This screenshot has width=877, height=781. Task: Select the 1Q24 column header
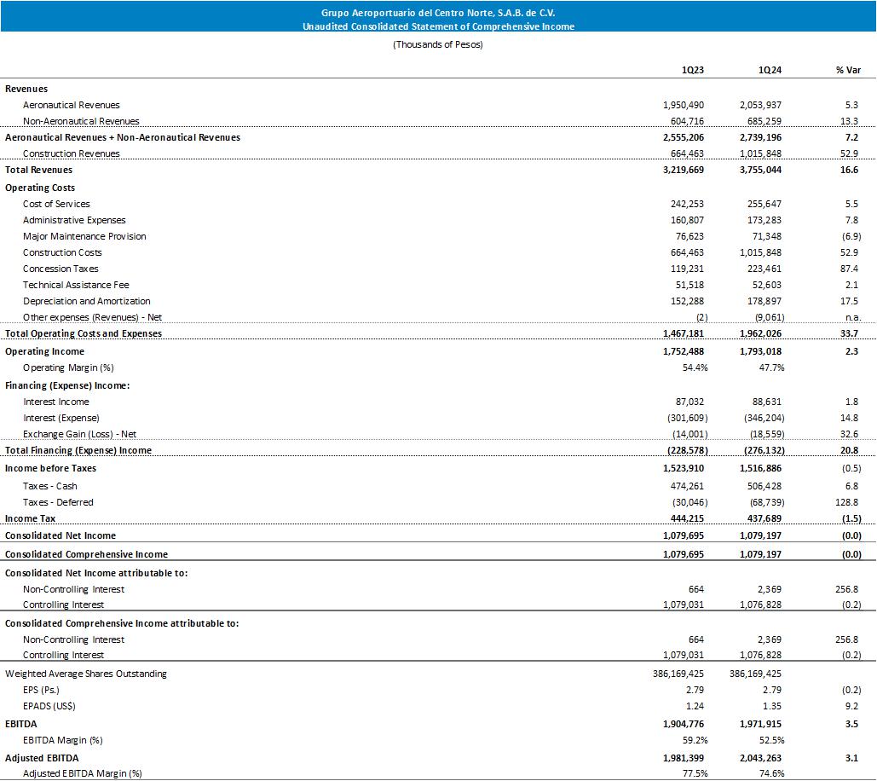[x=770, y=70]
